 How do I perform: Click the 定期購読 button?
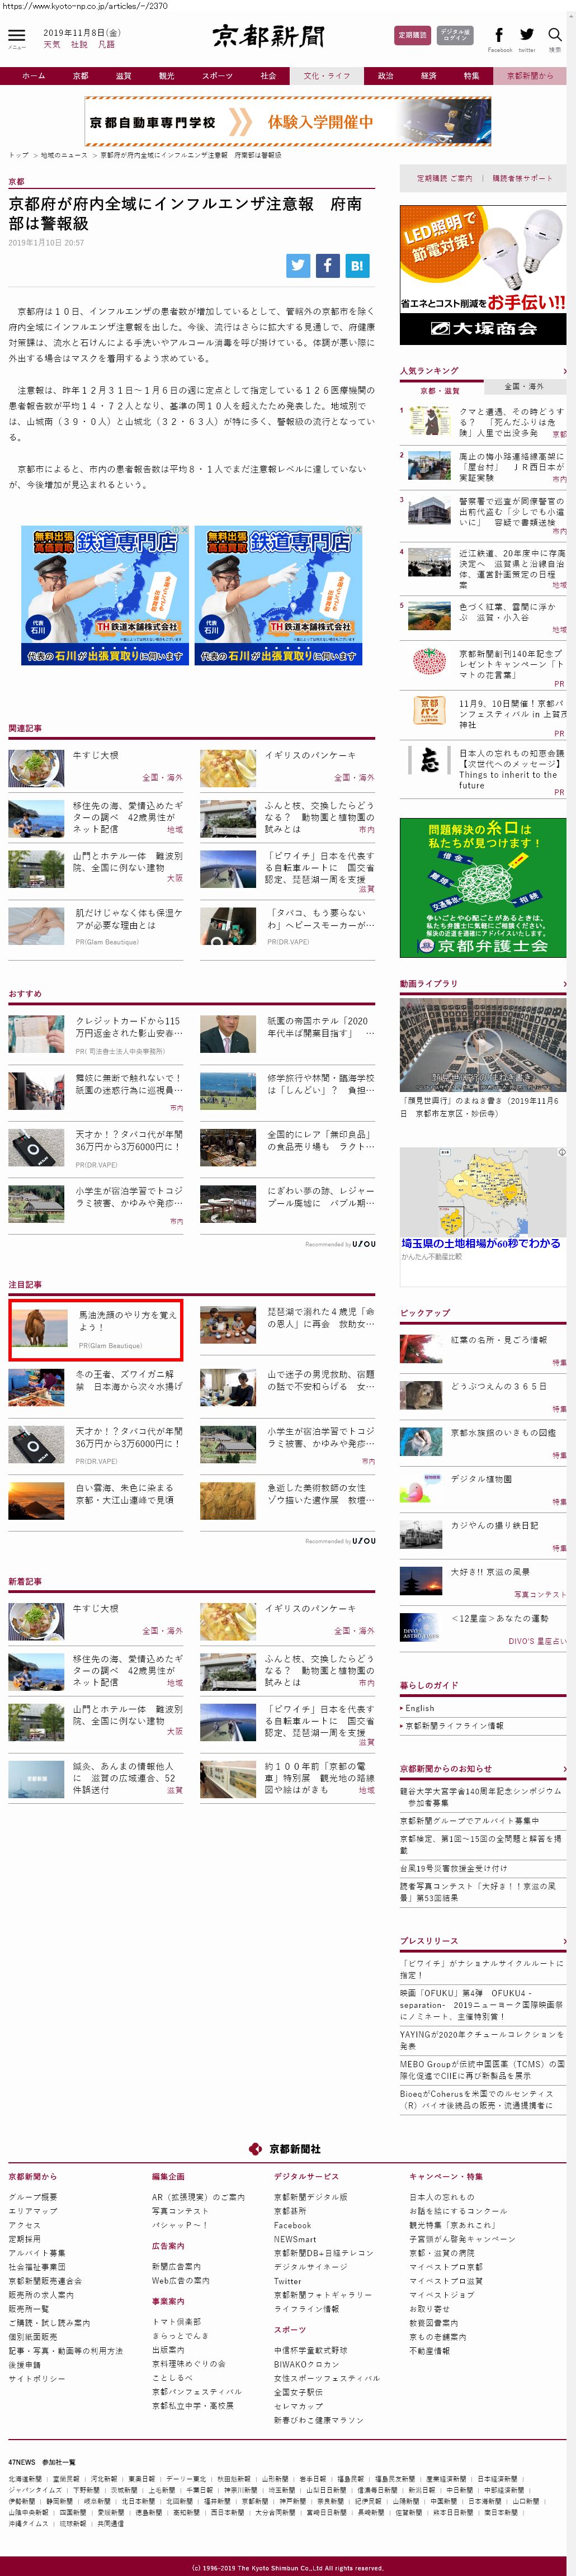412,36
